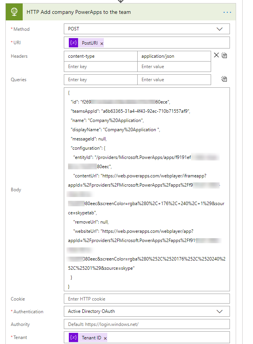
Task: Delete the content-type header row
Action: (x=216, y=55)
